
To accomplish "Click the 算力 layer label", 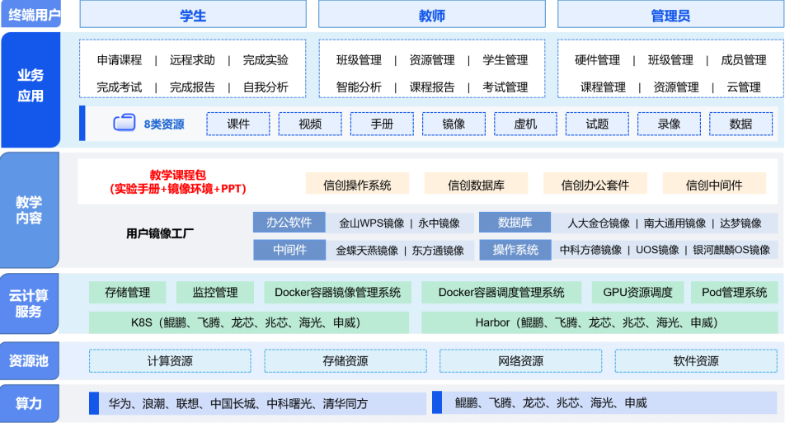I will pos(30,403).
